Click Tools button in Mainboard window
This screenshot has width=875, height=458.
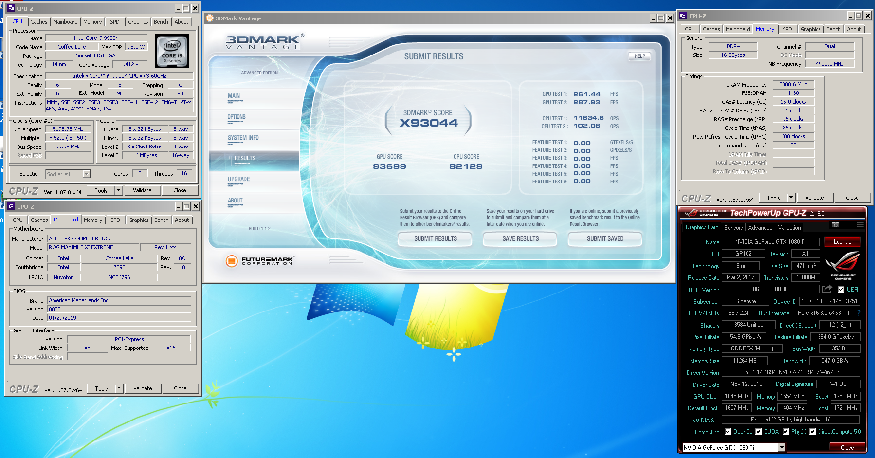[101, 388]
